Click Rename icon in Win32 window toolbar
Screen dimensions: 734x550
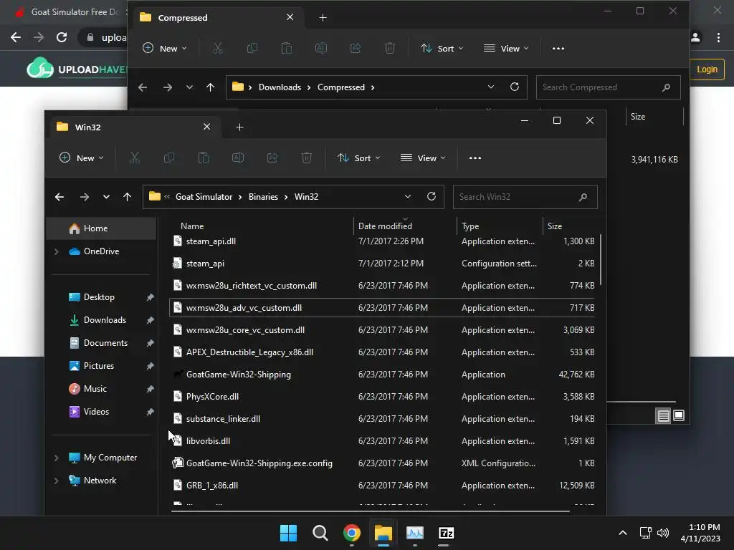click(238, 158)
